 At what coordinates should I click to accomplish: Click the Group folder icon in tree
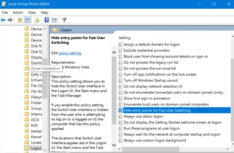pyautogui.click(x=27, y=108)
